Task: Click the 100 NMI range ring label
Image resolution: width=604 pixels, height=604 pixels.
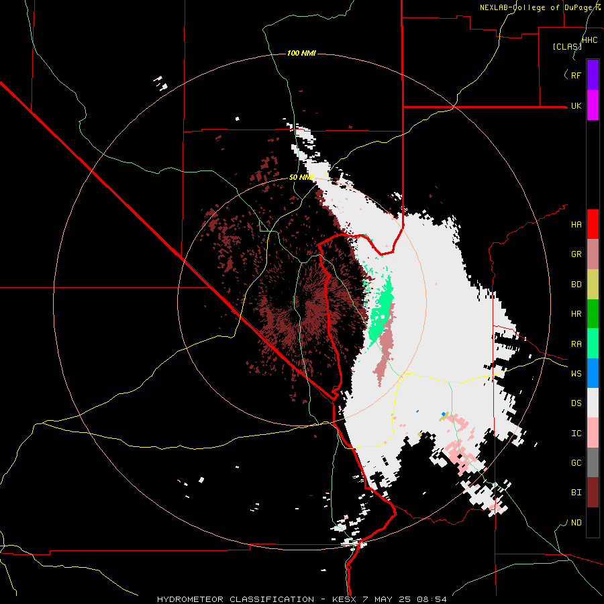Action: tap(301, 53)
